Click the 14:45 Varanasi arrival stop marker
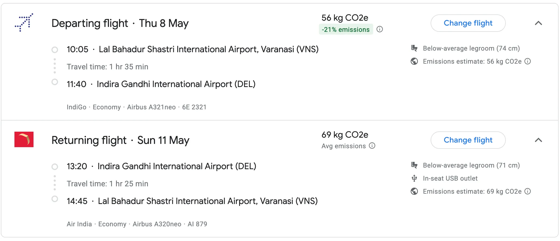 55,199
